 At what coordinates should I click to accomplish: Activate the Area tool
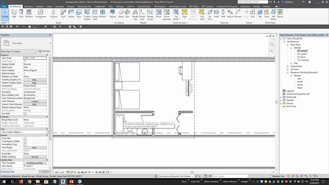185,14
